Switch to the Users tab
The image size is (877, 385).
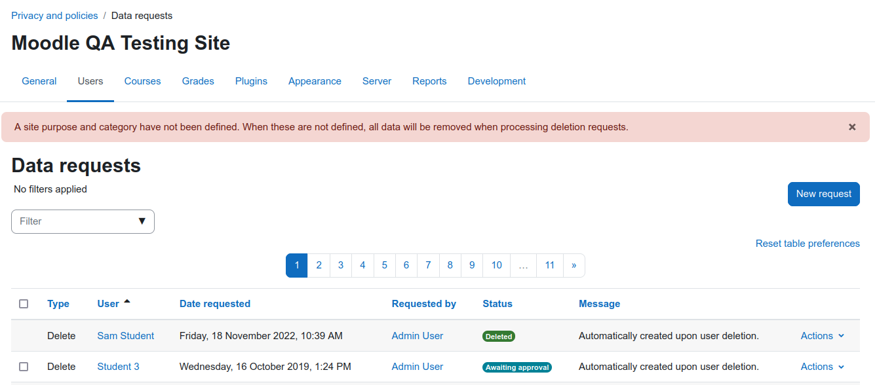point(90,81)
